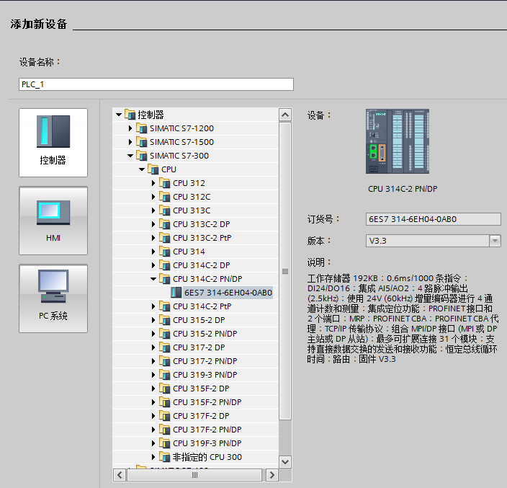
Task: Click the horizontal scroll right arrow
Action: click(x=272, y=475)
